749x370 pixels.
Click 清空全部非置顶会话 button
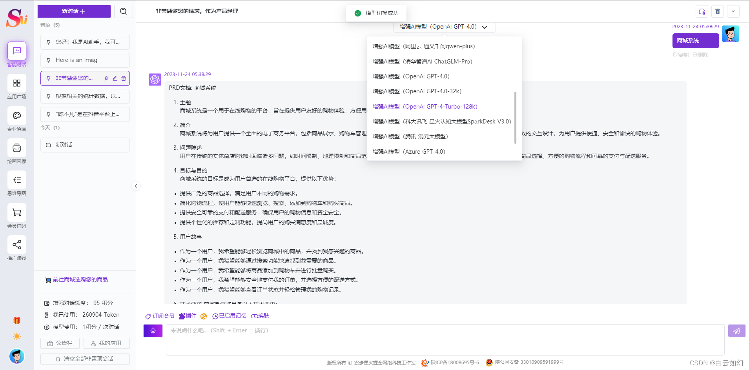(85, 359)
